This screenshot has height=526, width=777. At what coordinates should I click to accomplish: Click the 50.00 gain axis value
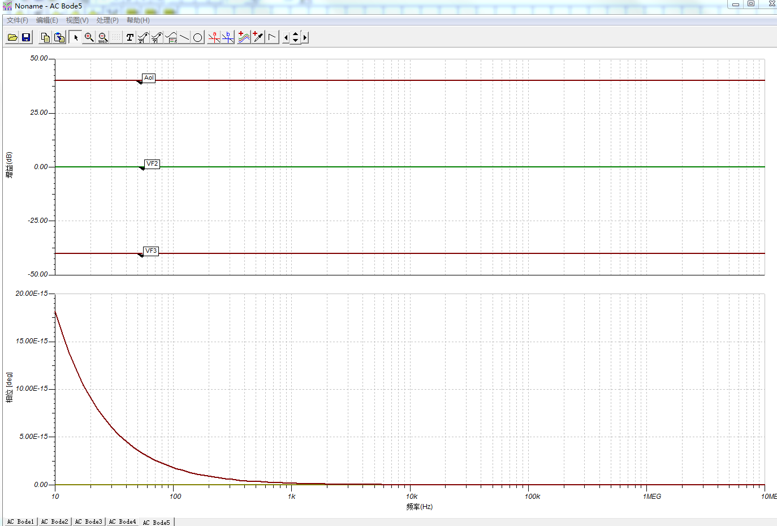click(x=39, y=58)
